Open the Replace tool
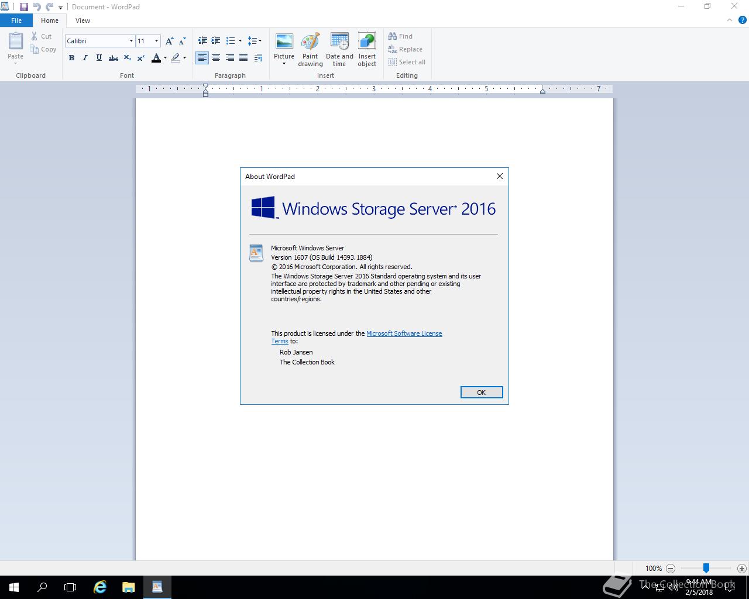 click(x=405, y=49)
